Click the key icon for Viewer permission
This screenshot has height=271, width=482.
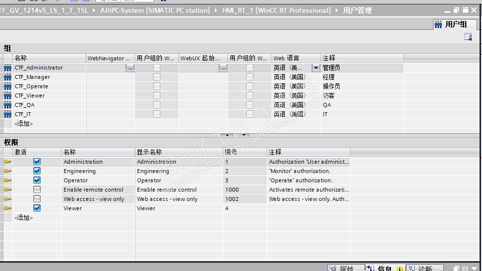tap(8, 208)
